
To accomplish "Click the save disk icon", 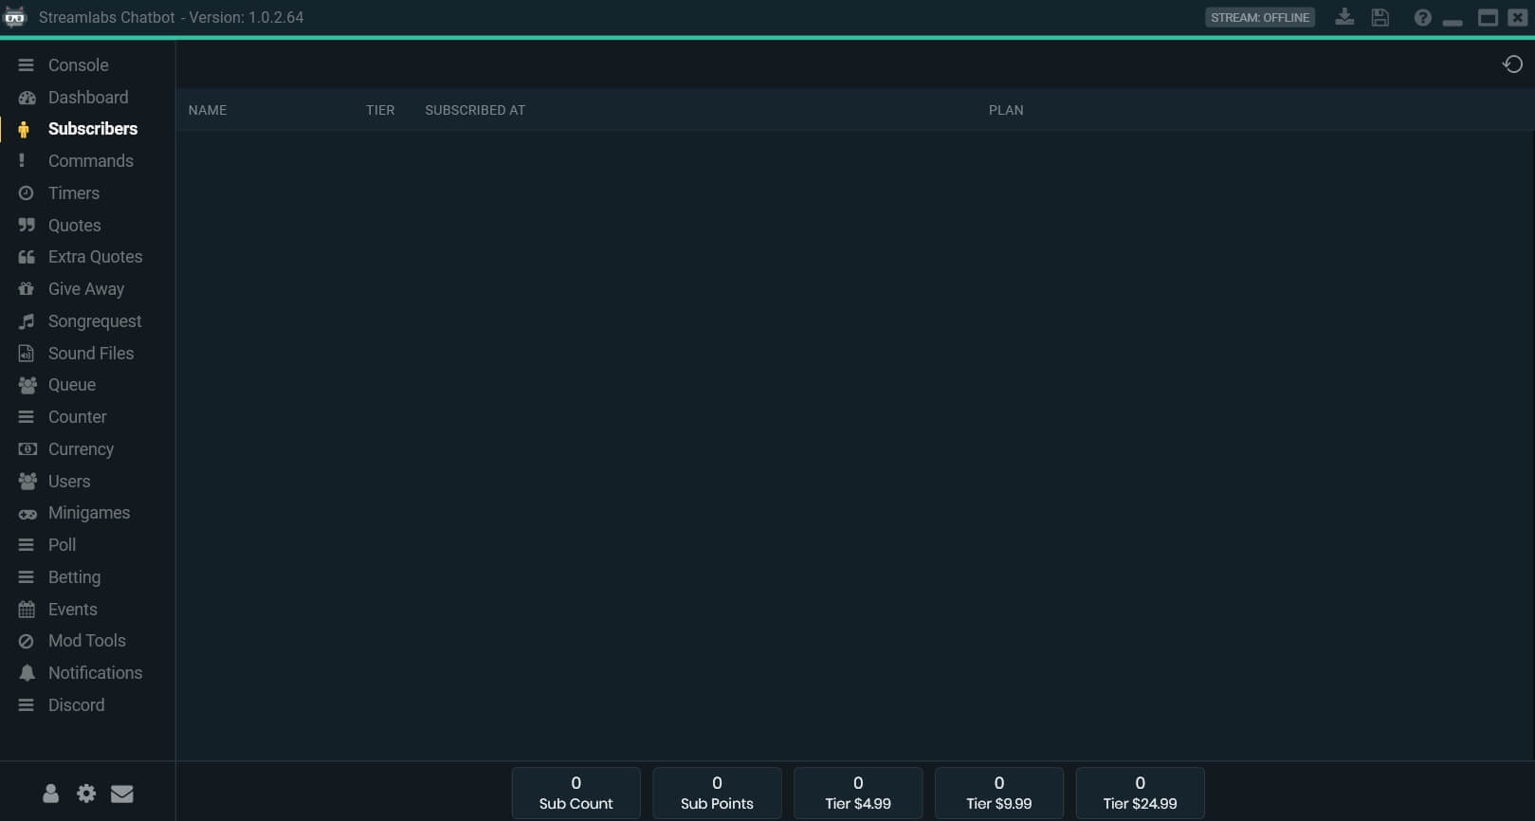I will [x=1380, y=17].
